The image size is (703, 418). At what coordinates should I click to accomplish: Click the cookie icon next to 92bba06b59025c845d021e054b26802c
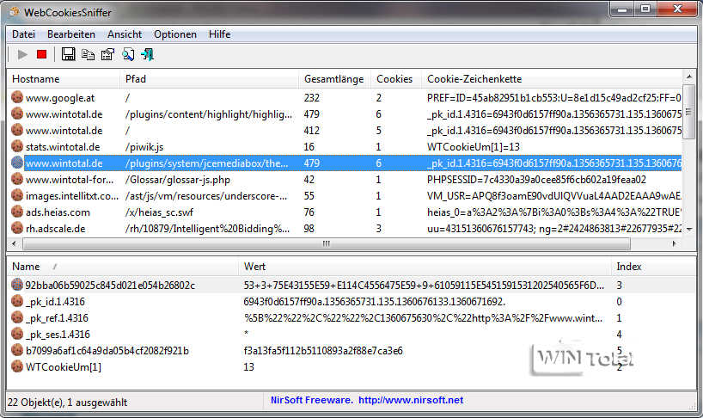pyautogui.click(x=17, y=285)
